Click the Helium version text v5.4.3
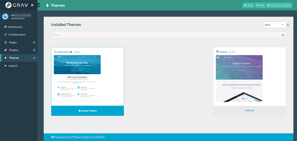This screenshot has width=297, height=141. 232,52
